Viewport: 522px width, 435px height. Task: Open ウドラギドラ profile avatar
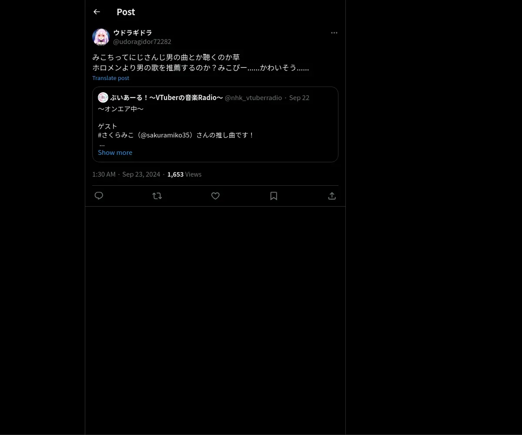click(101, 37)
